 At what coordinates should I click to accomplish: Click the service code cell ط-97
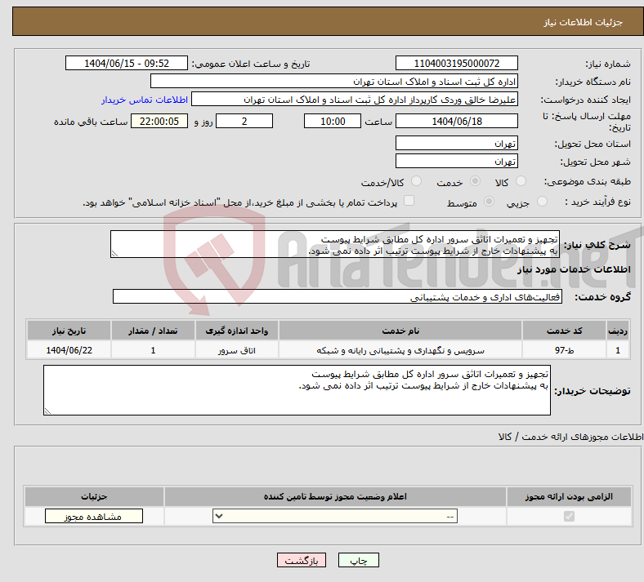[565, 350]
